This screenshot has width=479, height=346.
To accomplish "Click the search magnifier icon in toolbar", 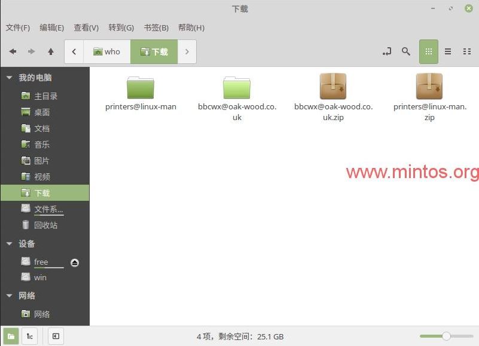I will [406, 51].
